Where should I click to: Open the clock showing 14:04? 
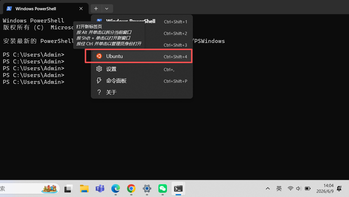point(325,188)
